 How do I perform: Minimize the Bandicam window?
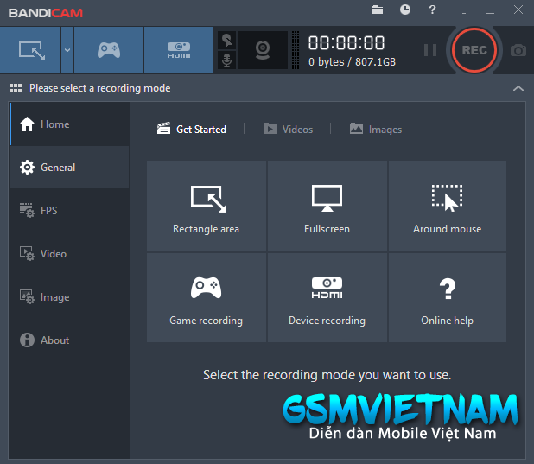tap(490, 11)
